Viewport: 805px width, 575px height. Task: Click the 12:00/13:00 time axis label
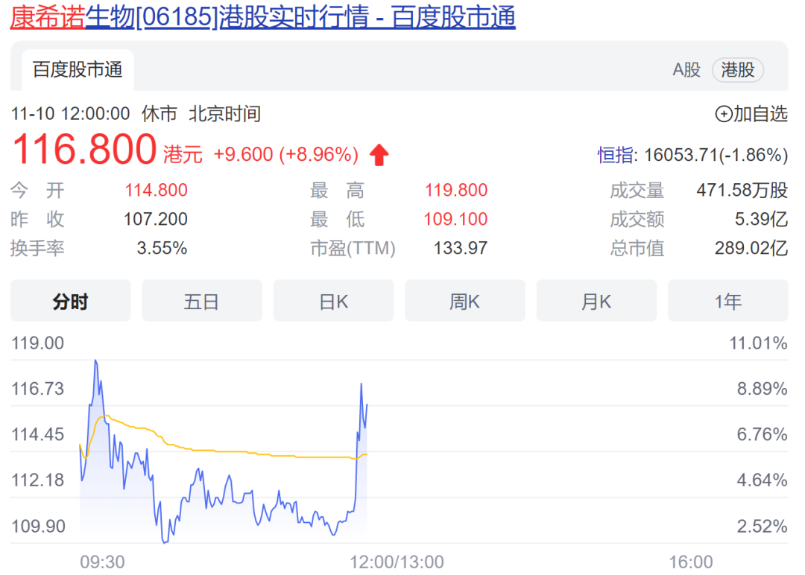(x=397, y=562)
